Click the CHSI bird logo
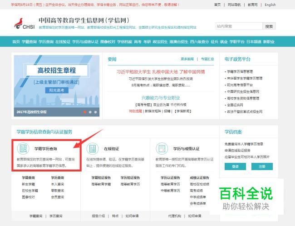The width and height of the screenshot is (295, 226). [24, 24]
